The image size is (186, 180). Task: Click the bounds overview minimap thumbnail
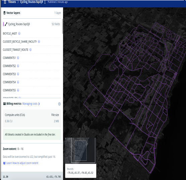[80, 150]
